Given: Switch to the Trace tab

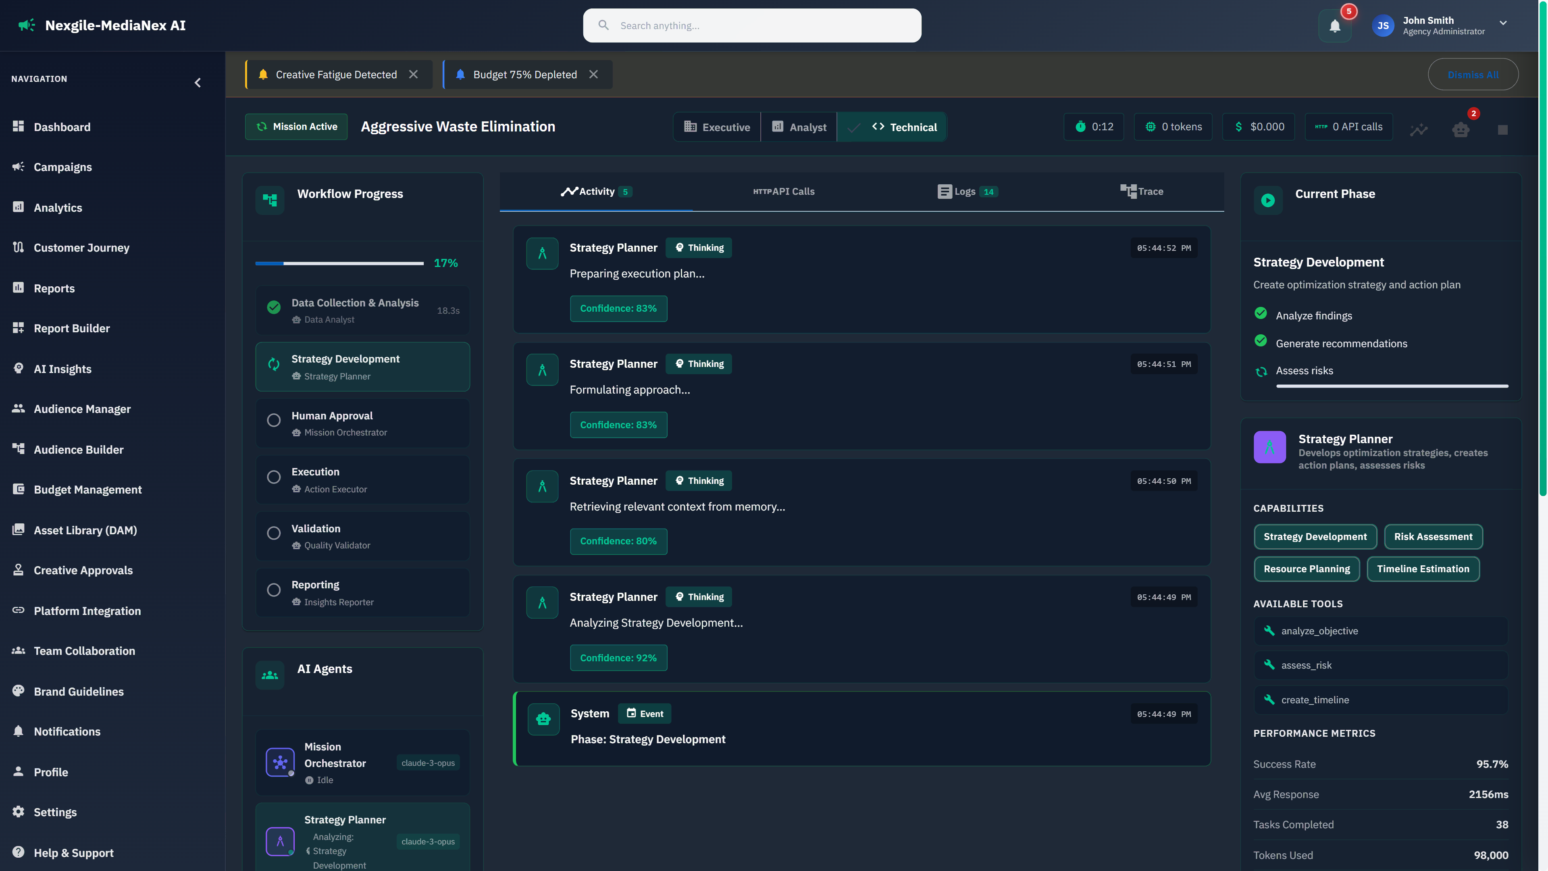Looking at the screenshot, I should coord(1142,191).
